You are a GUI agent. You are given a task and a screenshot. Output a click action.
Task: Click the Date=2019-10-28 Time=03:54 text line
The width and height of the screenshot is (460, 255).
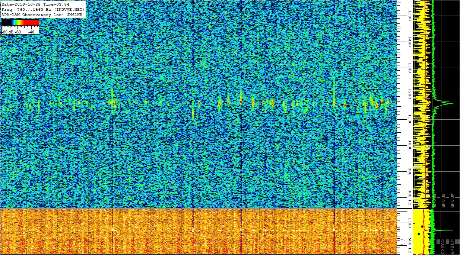click(35, 4)
